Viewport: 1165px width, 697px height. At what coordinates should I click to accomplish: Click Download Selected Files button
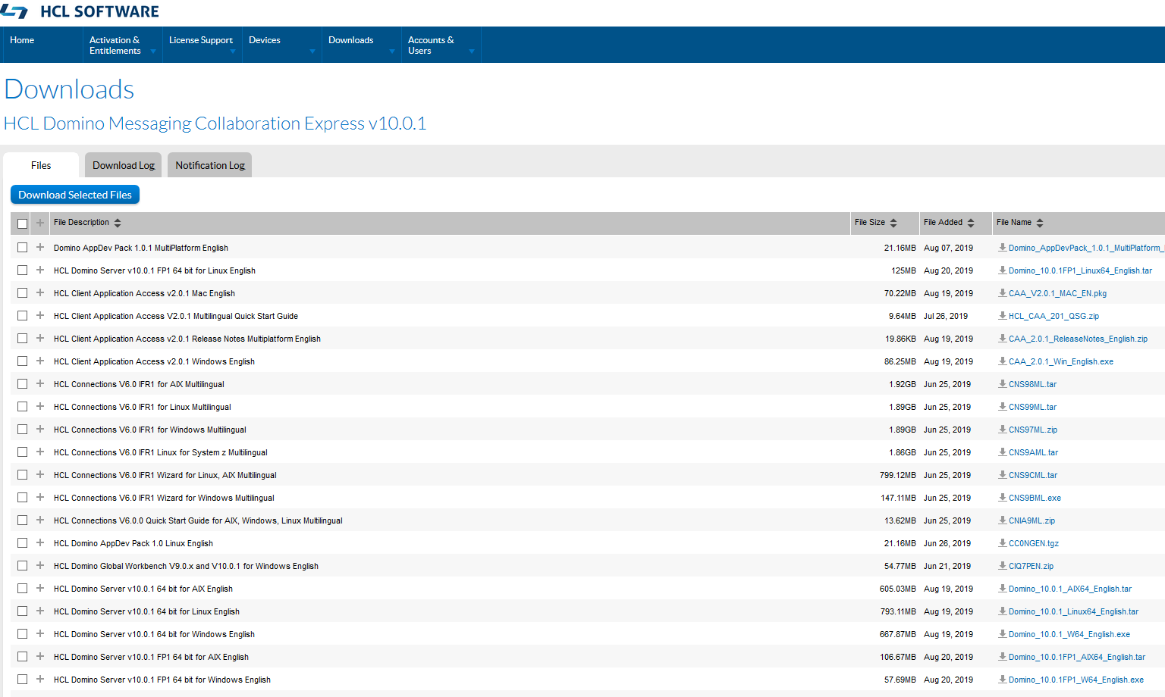click(x=75, y=195)
